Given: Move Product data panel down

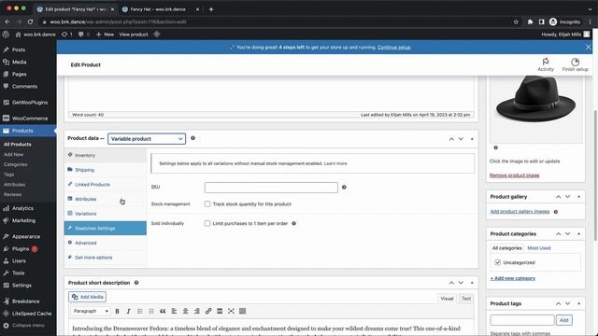Looking at the screenshot, I should (x=461, y=139).
